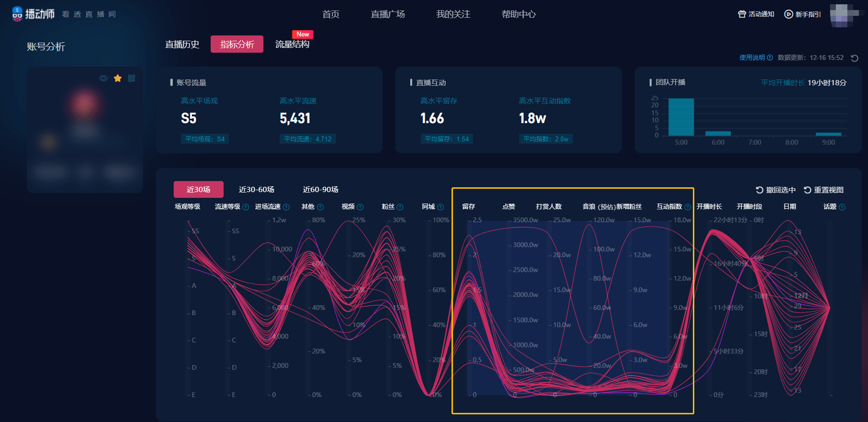Click the refresh data icon near update time
Image resolution: width=868 pixels, height=422 pixels.
[x=855, y=58]
